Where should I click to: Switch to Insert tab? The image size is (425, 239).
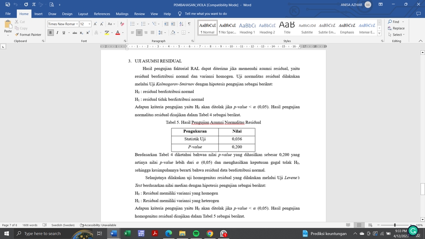(x=38, y=14)
